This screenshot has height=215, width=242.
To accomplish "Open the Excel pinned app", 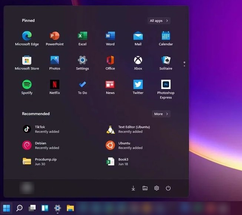I will tap(82, 39).
